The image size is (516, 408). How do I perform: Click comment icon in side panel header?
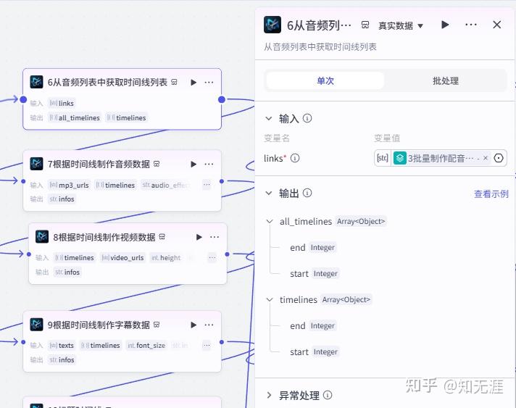click(x=365, y=25)
